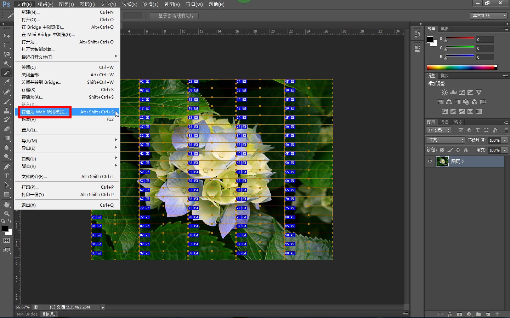Select the Horizontal Type tool
The image size is (510, 318).
(7, 176)
